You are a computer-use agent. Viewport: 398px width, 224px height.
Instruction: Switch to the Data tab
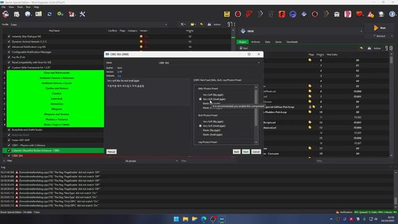267,42
